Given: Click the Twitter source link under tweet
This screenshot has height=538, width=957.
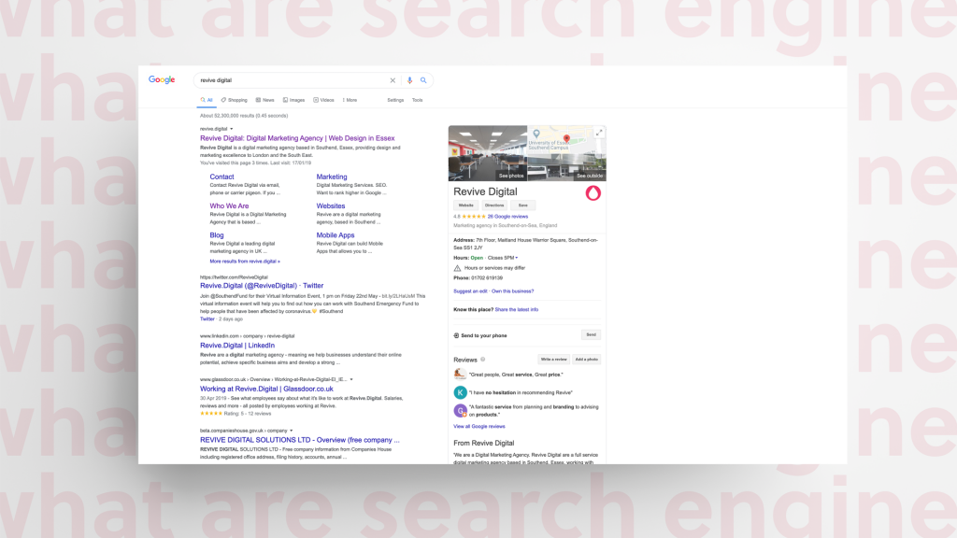Looking at the screenshot, I should [207, 319].
